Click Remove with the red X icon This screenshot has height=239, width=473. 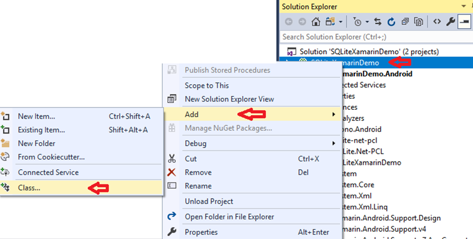[x=252, y=173]
